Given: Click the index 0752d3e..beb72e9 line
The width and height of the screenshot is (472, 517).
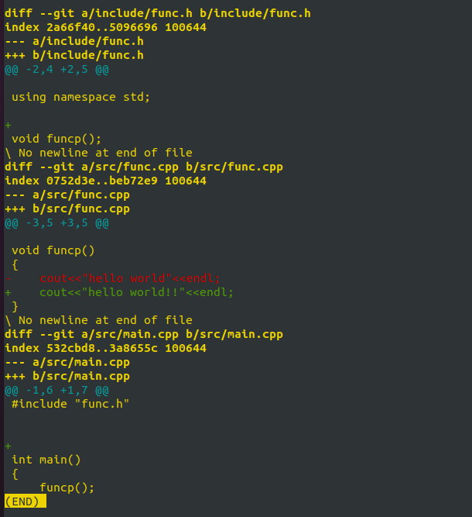Looking at the screenshot, I should 106,181.
